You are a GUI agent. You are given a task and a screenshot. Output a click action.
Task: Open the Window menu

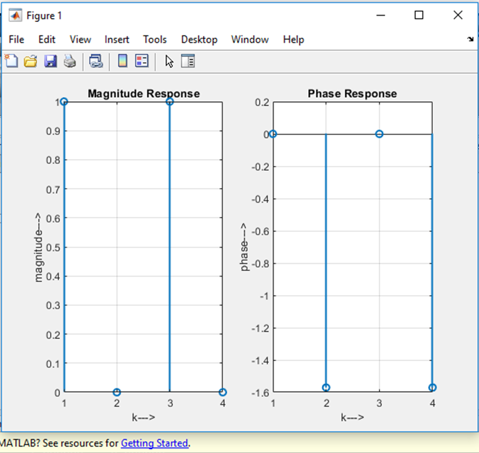pos(250,39)
